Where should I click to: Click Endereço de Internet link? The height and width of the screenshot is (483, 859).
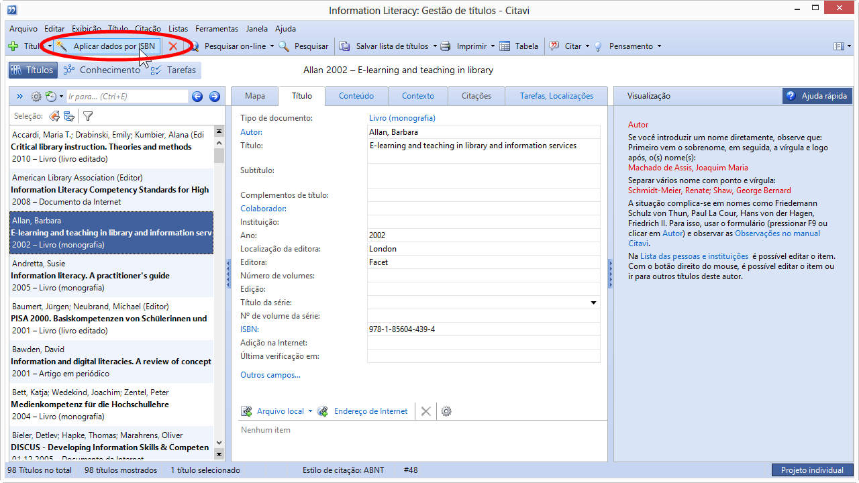tap(370, 411)
